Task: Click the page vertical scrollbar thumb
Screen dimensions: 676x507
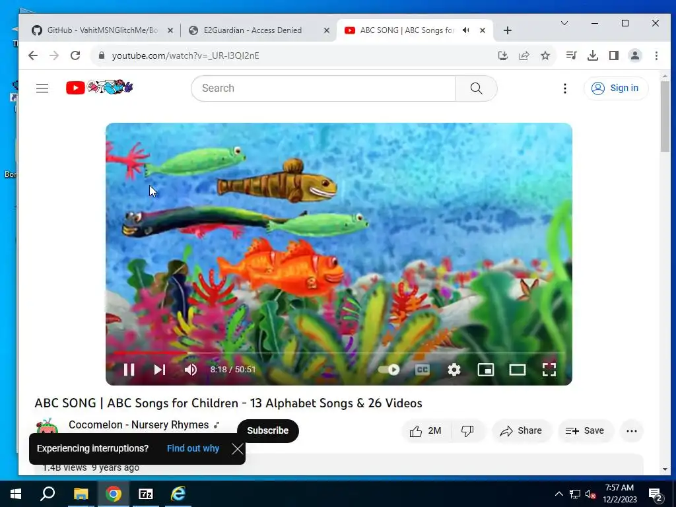Action: coord(665,115)
